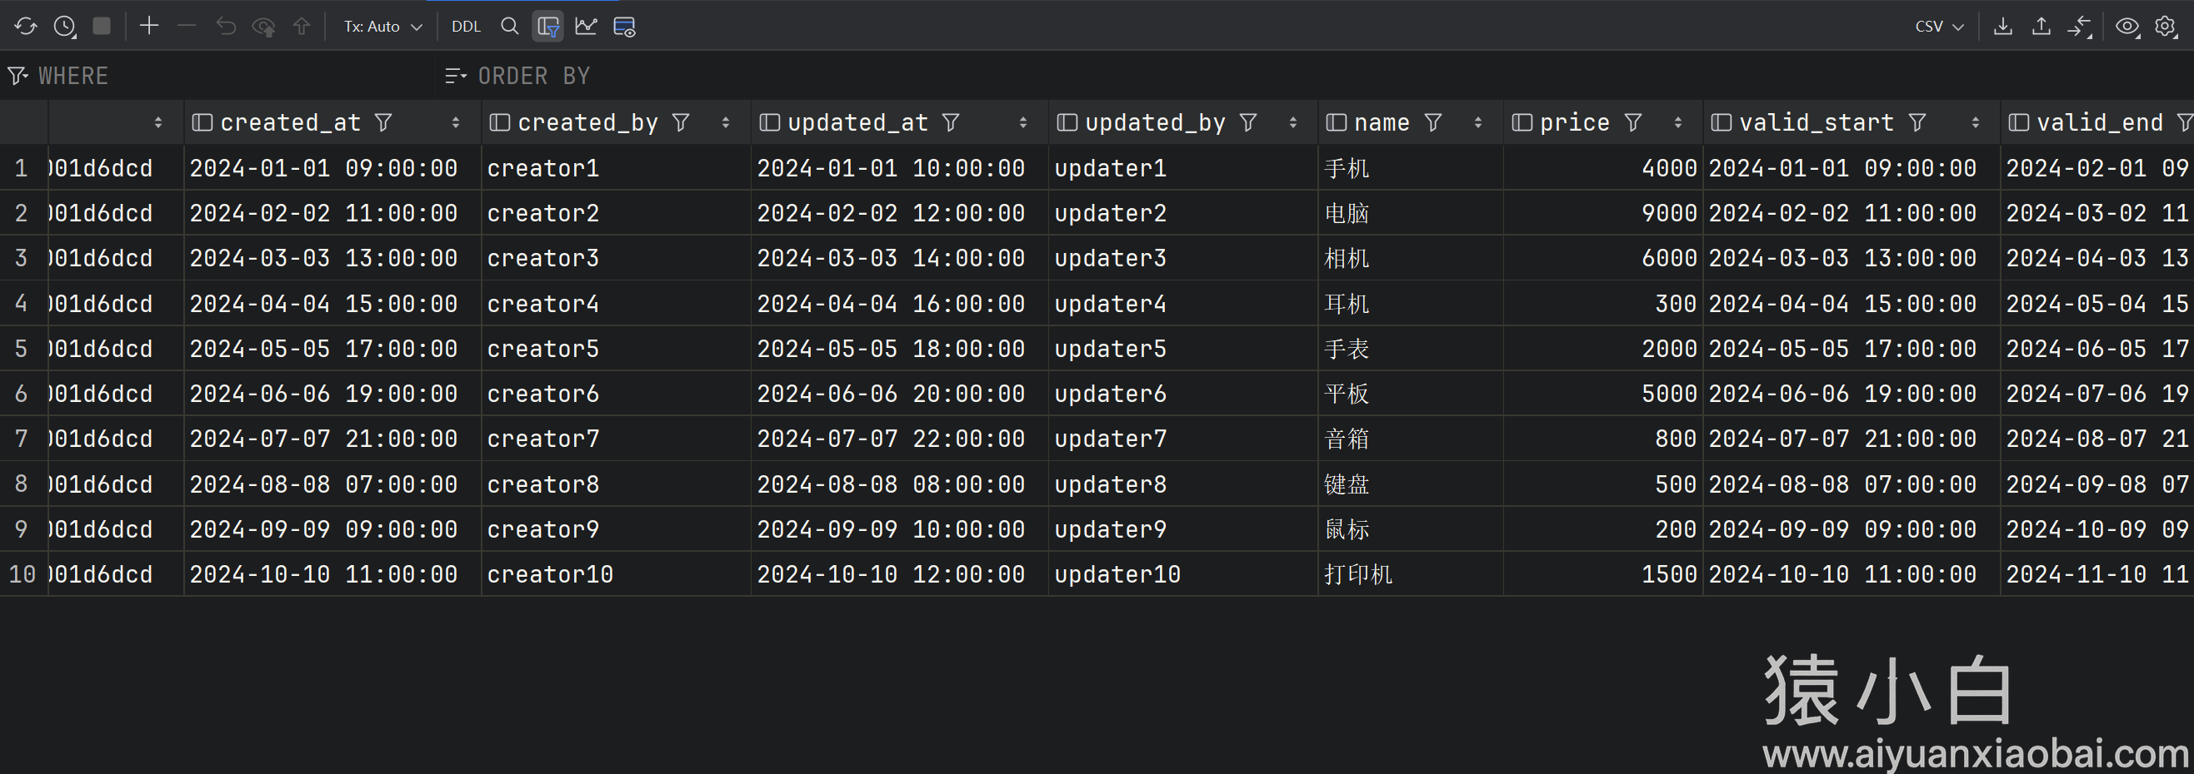2194x774 pixels.
Task: Expand the CSV export format dropdown
Action: coord(1938,27)
